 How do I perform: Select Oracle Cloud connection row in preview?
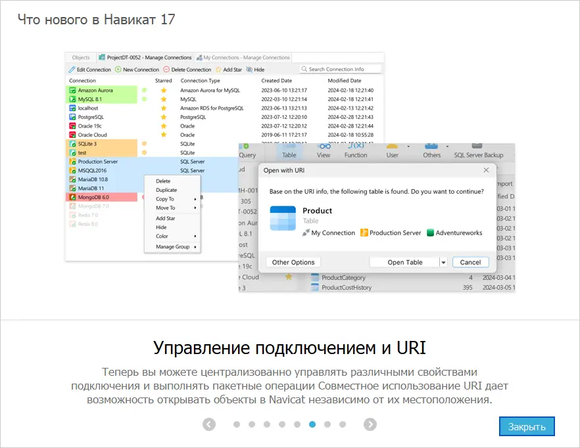point(102,135)
